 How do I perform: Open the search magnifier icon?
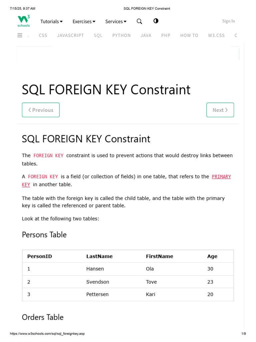(x=139, y=21)
